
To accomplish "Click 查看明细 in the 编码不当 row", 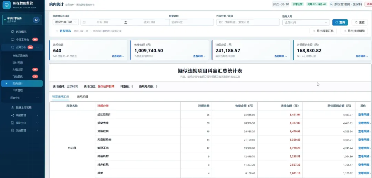I will tap(364, 148).
